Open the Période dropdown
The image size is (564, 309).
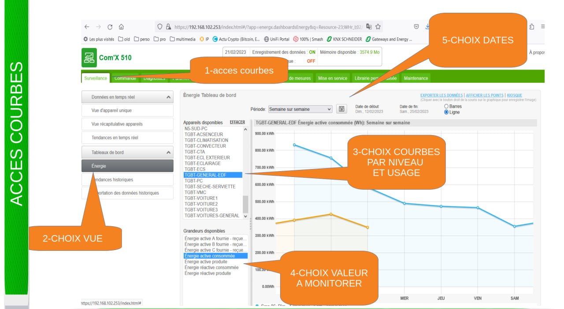pyautogui.click(x=300, y=109)
